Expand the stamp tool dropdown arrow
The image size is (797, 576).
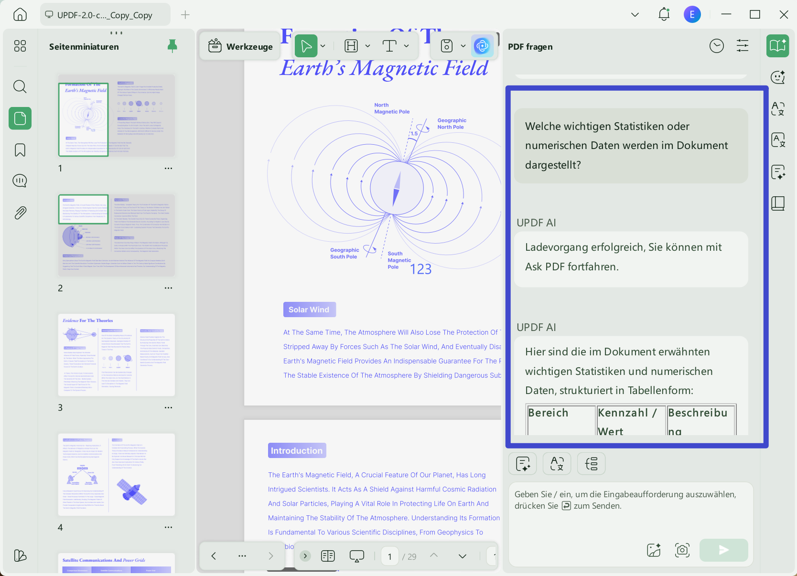click(x=463, y=46)
